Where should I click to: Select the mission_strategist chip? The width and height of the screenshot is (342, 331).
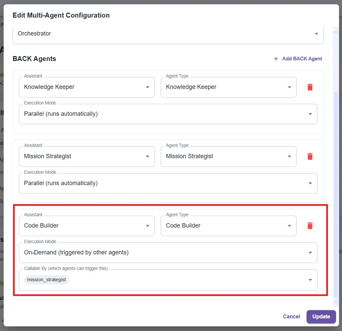[46, 280]
